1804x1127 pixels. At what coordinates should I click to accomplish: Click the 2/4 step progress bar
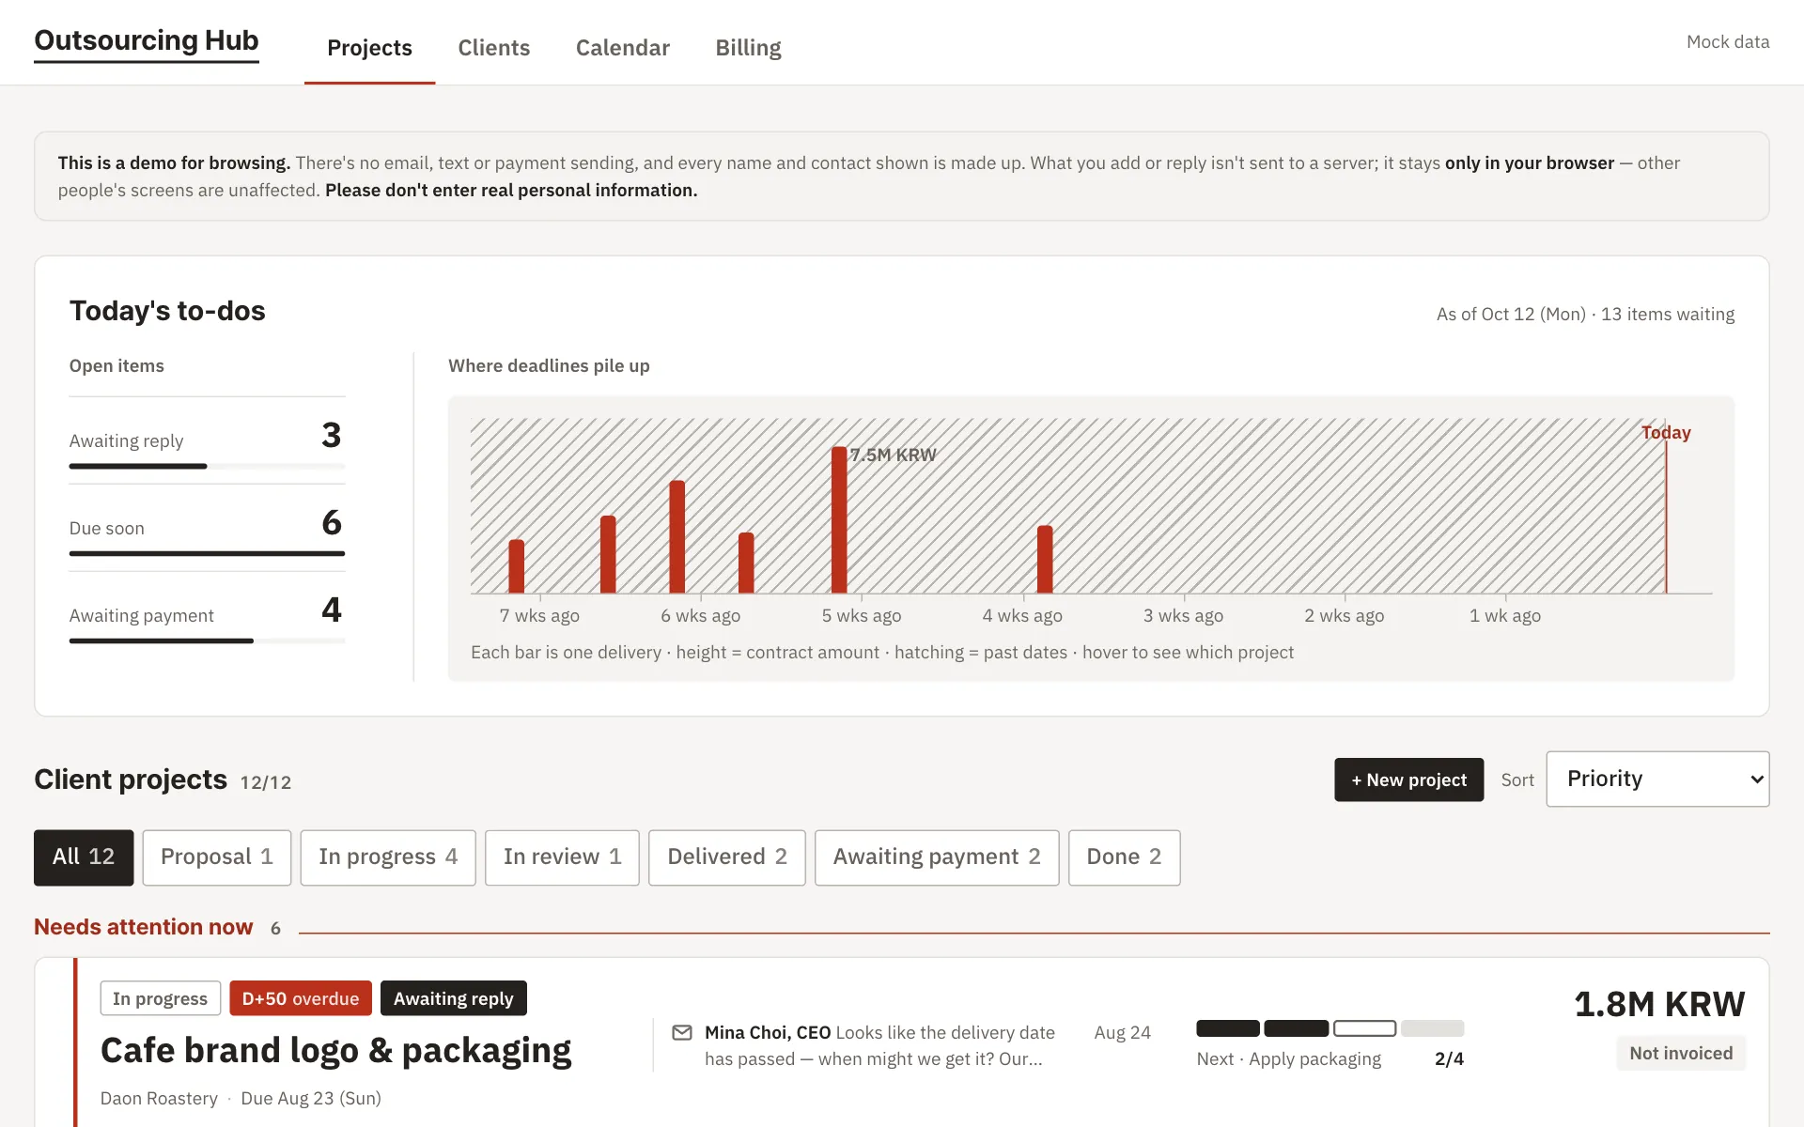click(1330, 1028)
